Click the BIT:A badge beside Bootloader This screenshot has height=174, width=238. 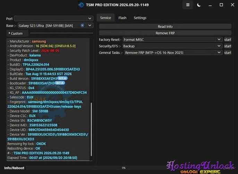60,83
